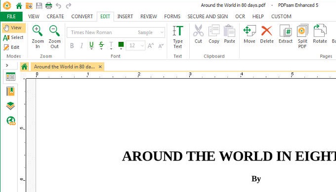
Task: Open file using the folder icon
Action: [29, 6]
